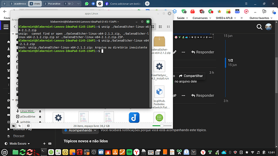Screen dimensions: 278x156
Task: Click the clock showing 12:01
Action: point(271,152)
